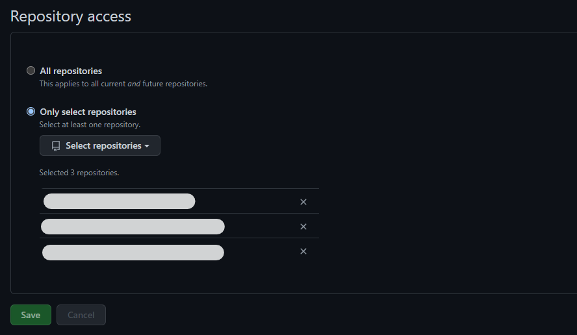Viewport: 577px width, 335px height.
Task: Click the caret arrow on Select repositories
Action: (x=147, y=146)
